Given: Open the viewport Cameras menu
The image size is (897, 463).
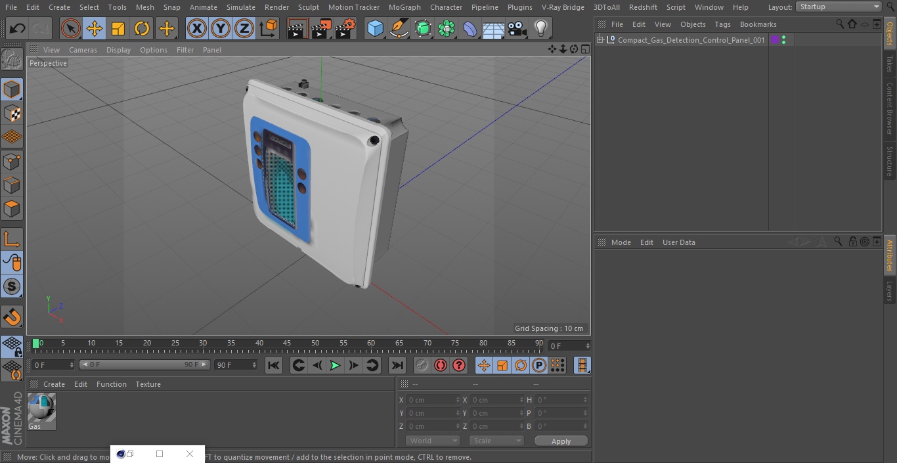Looking at the screenshot, I should tap(83, 50).
